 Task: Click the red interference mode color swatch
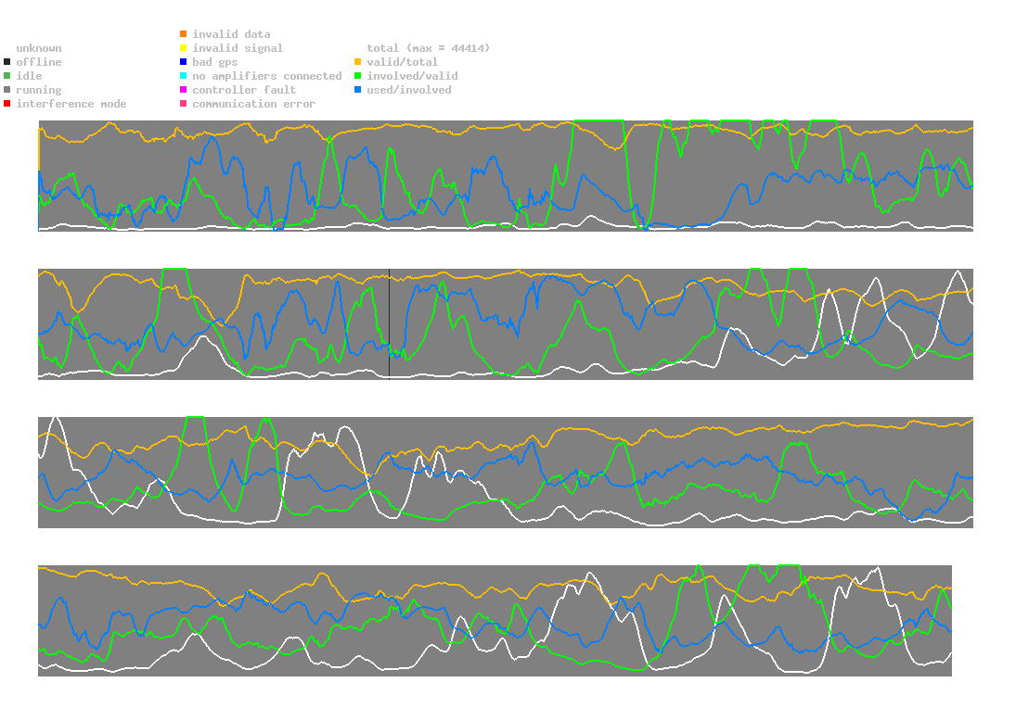[7, 104]
